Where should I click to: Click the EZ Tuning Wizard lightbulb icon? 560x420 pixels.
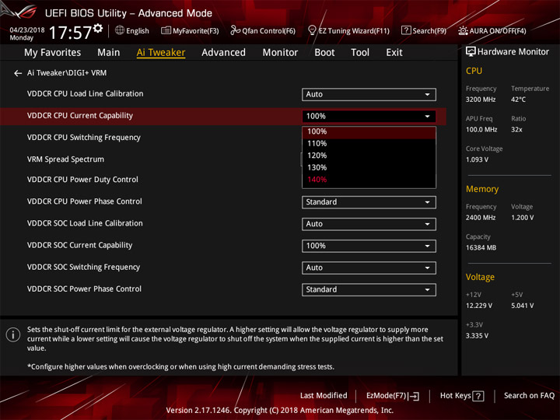[x=312, y=30]
